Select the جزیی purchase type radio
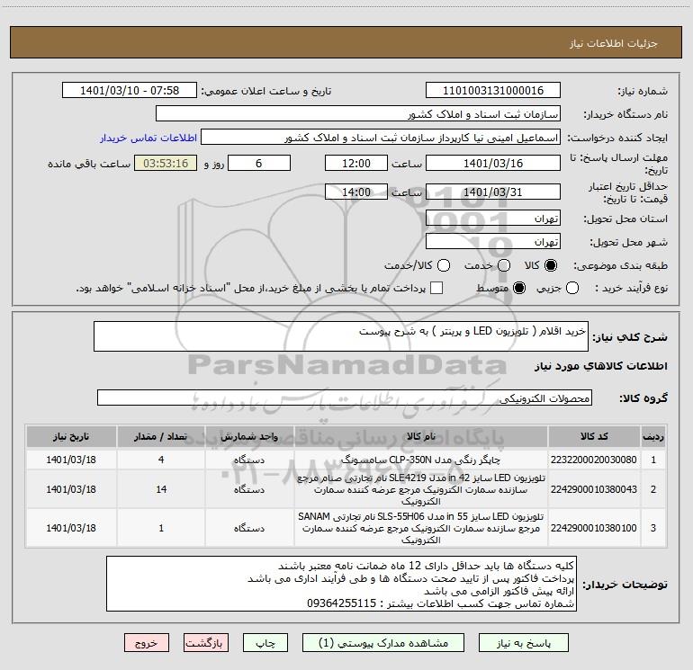Screen dimensions: 693x670 pos(571,288)
